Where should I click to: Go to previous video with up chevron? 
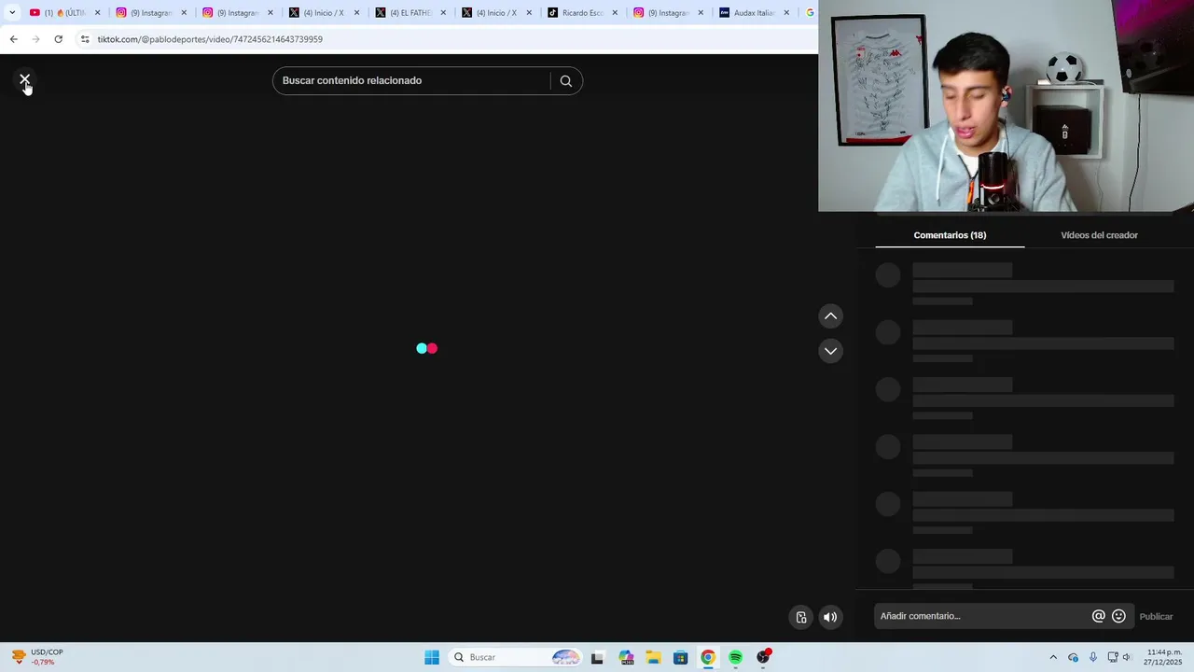pyautogui.click(x=830, y=316)
